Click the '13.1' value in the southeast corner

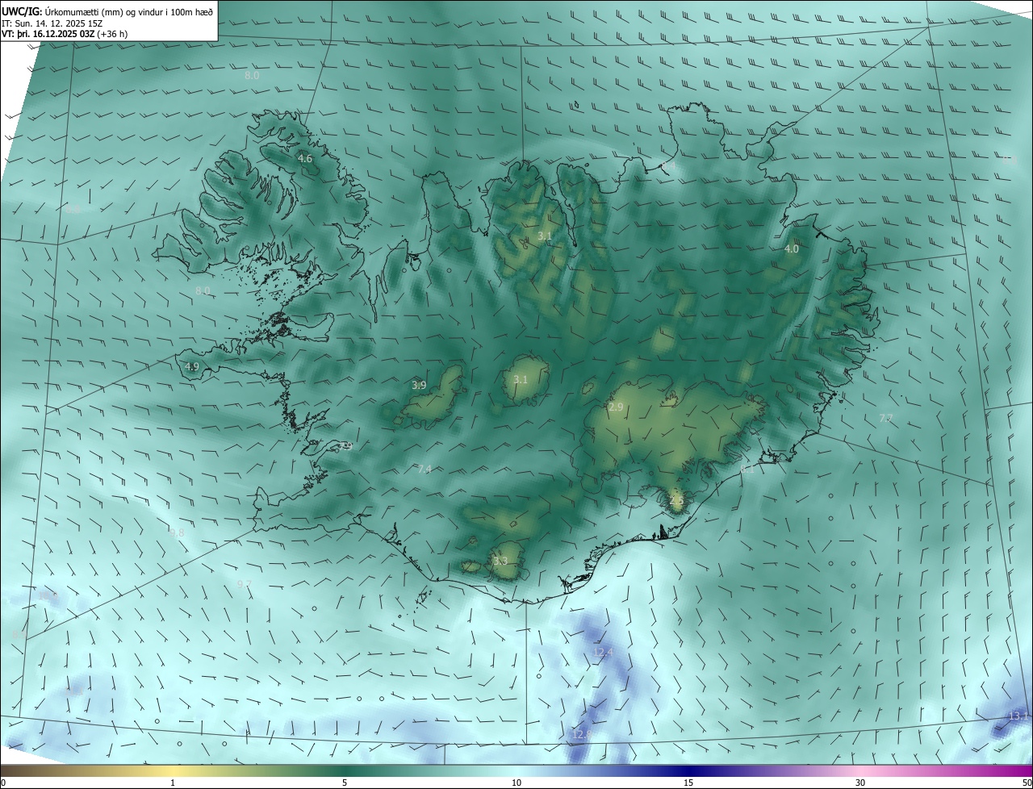(1019, 716)
